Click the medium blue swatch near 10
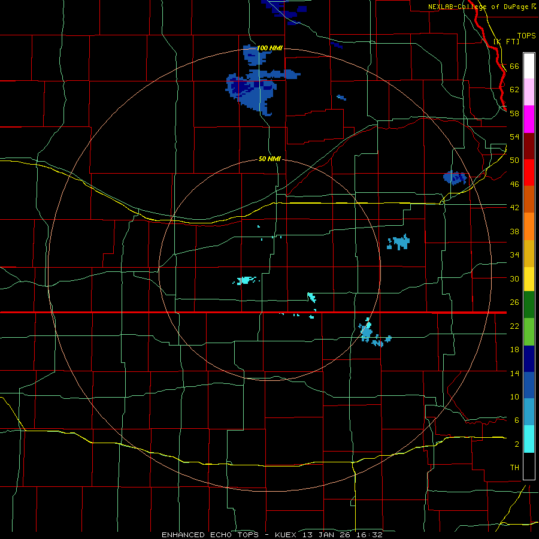Image resolution: width=539 pixels, height=539 pixels. tap(529, 385)
